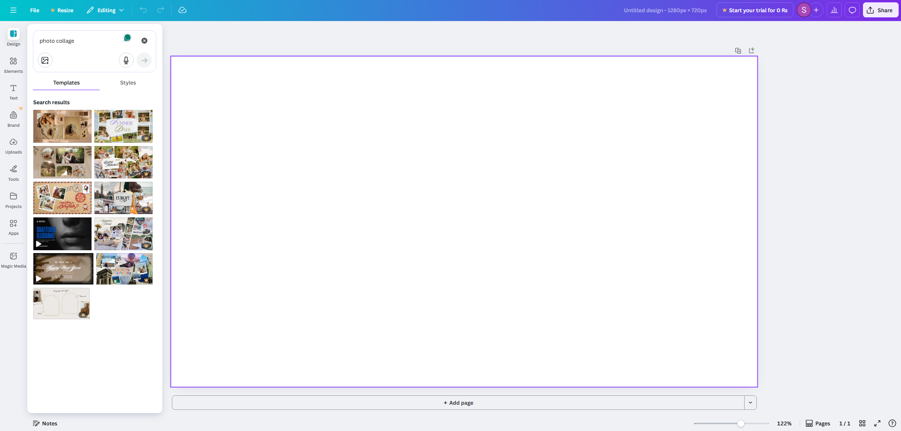Switch to the Styles tab

pos(128,82)
